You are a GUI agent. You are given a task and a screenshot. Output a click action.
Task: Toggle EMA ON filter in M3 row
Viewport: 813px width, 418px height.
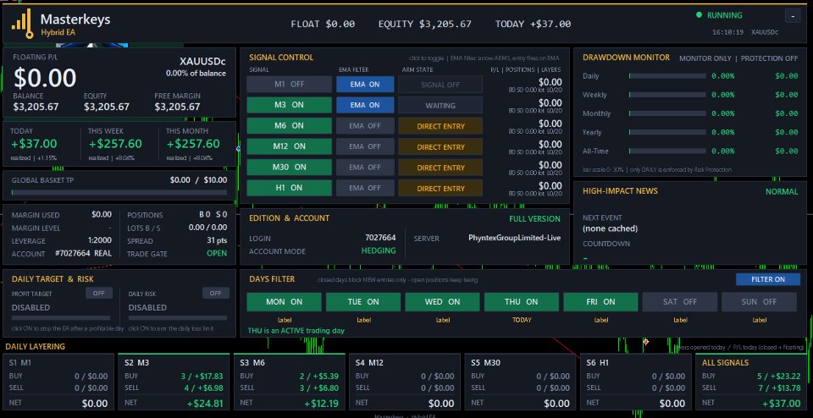pyautogui.click(x=365, y=105)
